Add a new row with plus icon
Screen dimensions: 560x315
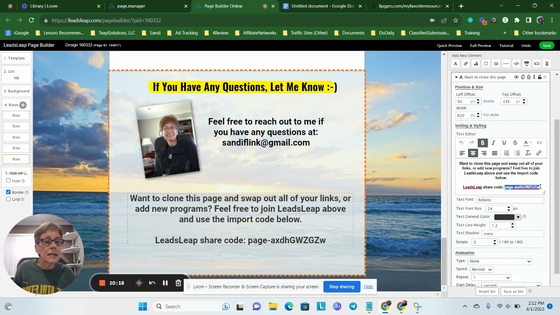click(x=23, y=105)
